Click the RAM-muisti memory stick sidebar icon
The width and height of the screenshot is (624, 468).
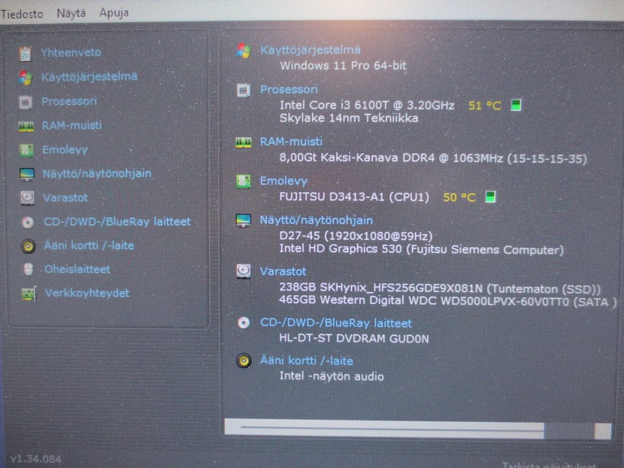point(26,127)
